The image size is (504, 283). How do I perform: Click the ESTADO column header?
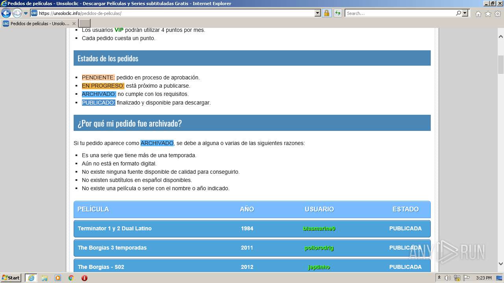click(406, 209)
